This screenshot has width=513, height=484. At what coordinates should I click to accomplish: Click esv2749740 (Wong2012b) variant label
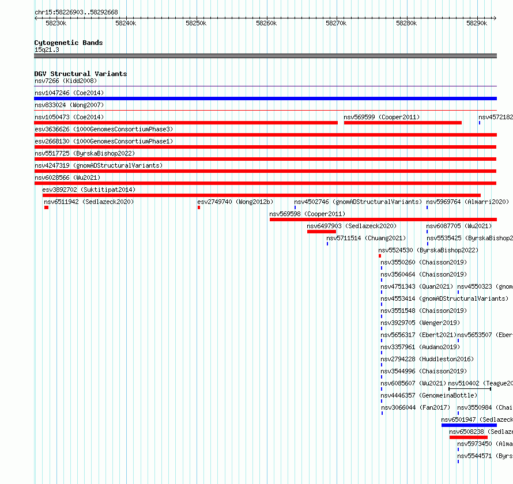(235, 202)
